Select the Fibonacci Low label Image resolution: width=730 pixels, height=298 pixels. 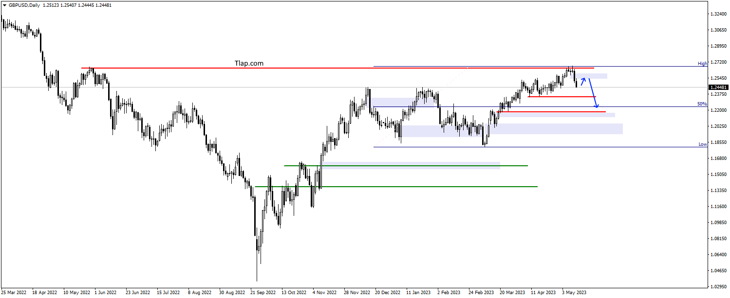click(702, 144)
